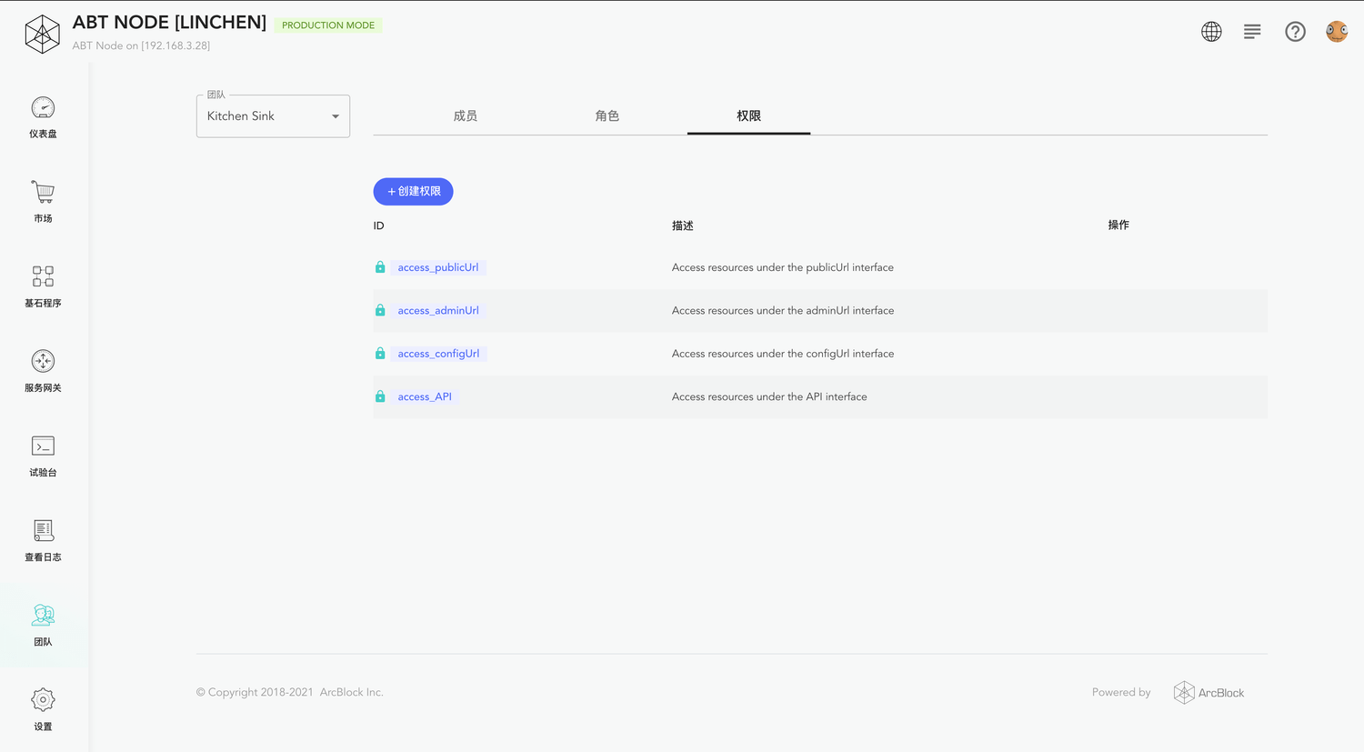Open the view logs (查看日志) icon
This screenshot has width=1364, height=752.
[43, 530]
